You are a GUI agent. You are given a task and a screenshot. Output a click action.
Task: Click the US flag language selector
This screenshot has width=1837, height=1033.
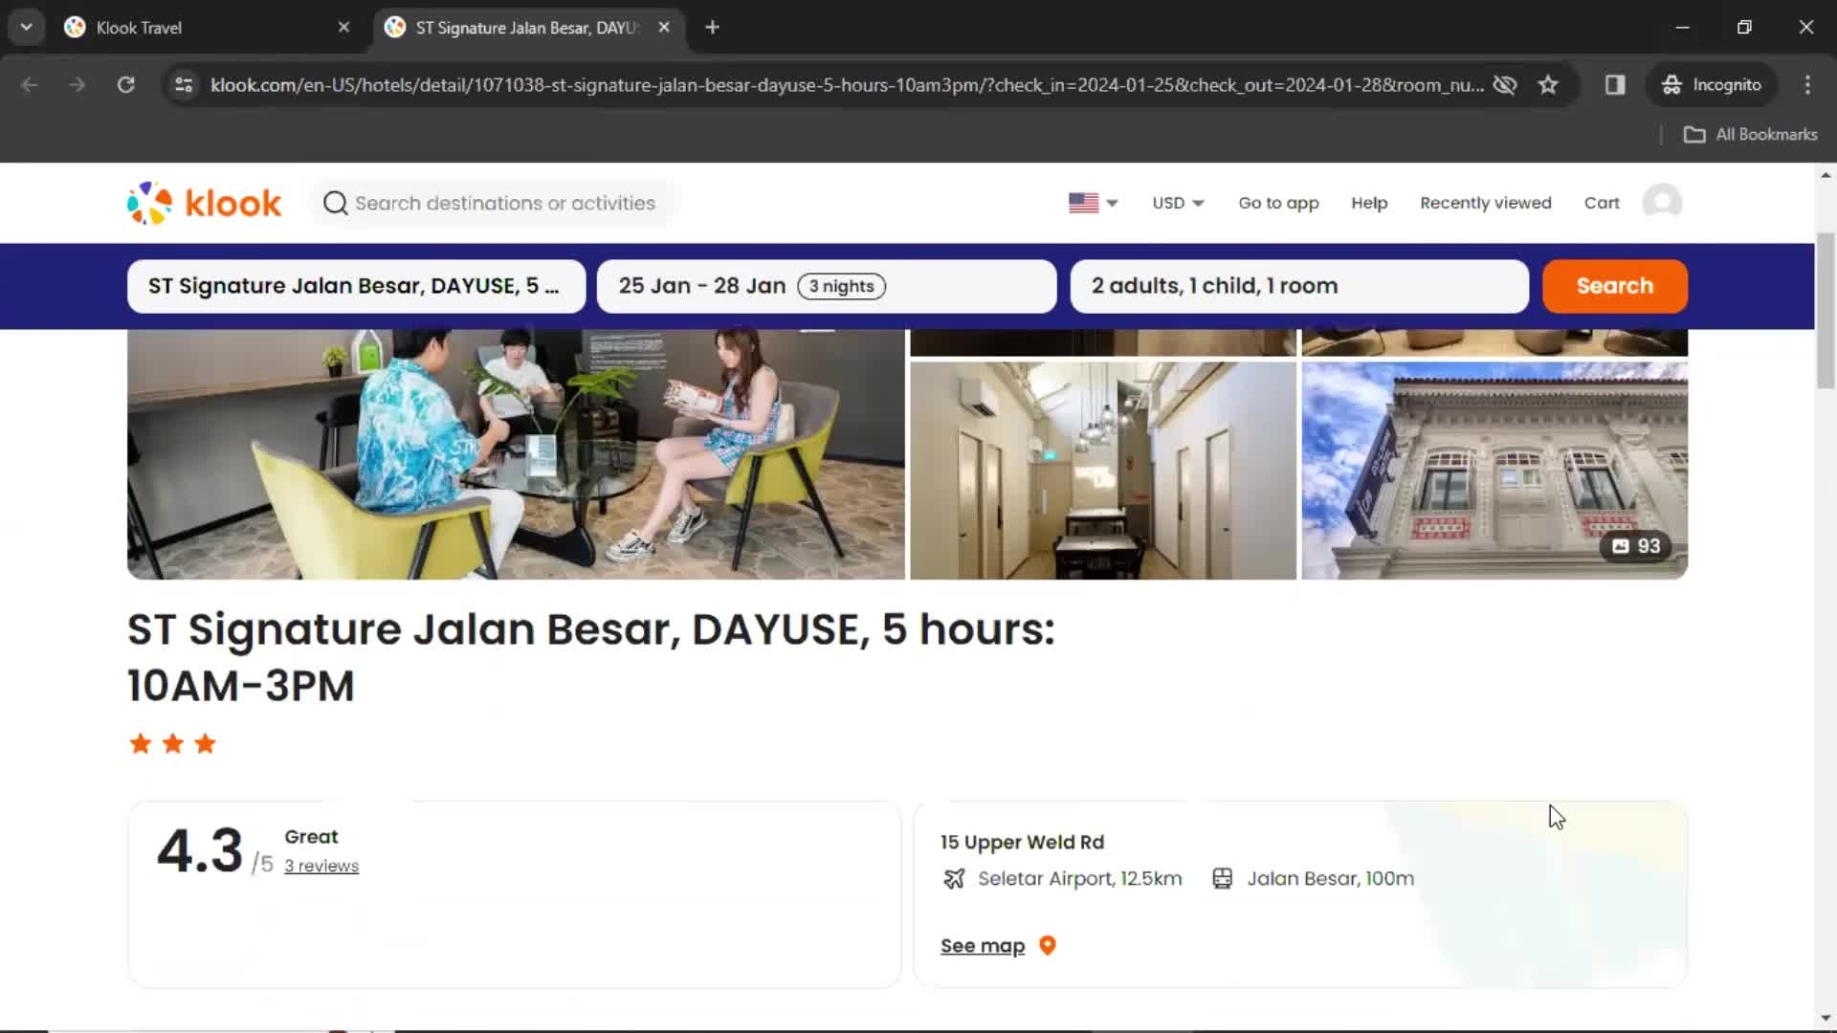tap(1093, 203)
